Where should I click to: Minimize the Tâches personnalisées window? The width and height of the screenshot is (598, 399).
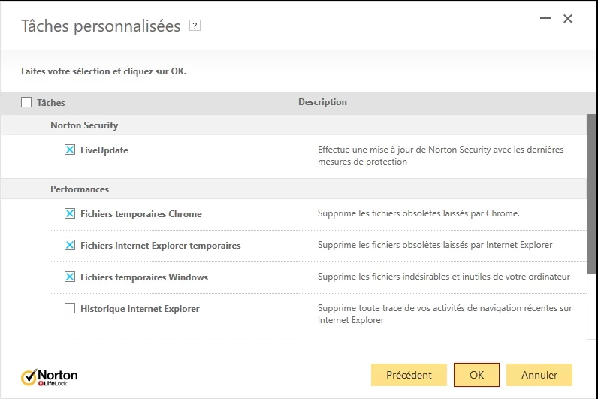pos(545,18)
